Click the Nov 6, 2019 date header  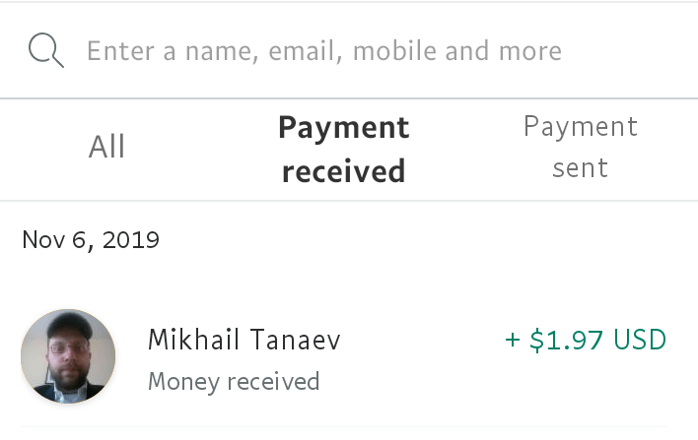click(x=91, y=239)
